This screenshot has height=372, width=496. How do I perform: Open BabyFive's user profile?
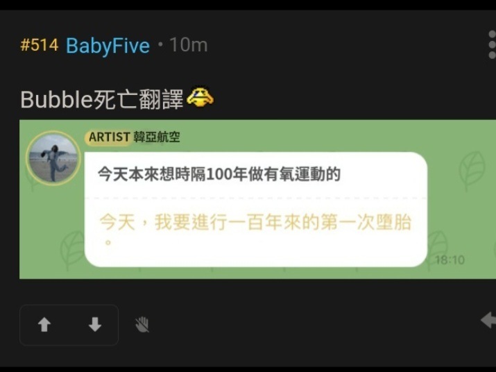108,45
